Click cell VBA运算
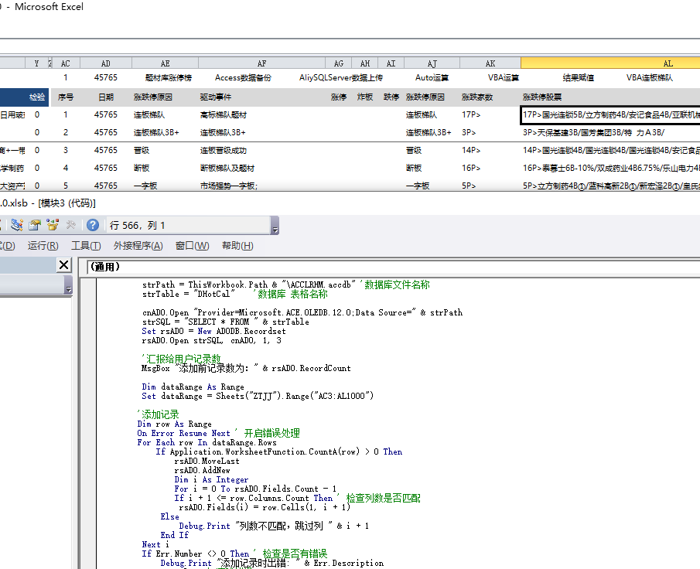Image resolution: width=700 pixels, height=569 pixels. click(x=503, y=77)
